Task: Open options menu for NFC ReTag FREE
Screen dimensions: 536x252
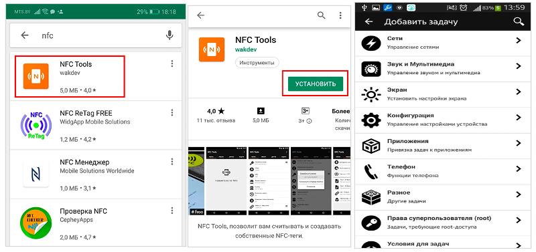Action: 172,112
